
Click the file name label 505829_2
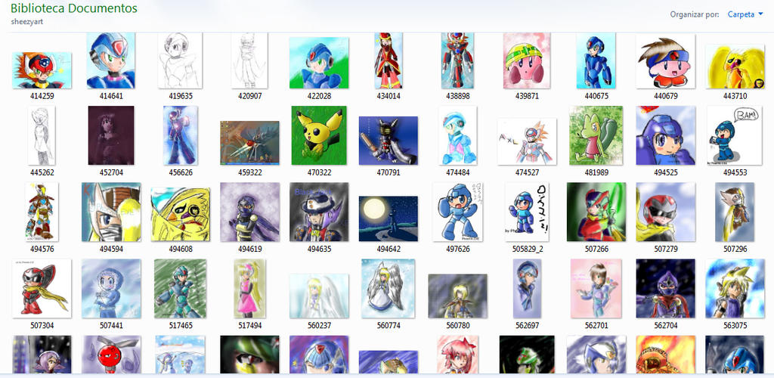tap(527, 249)
